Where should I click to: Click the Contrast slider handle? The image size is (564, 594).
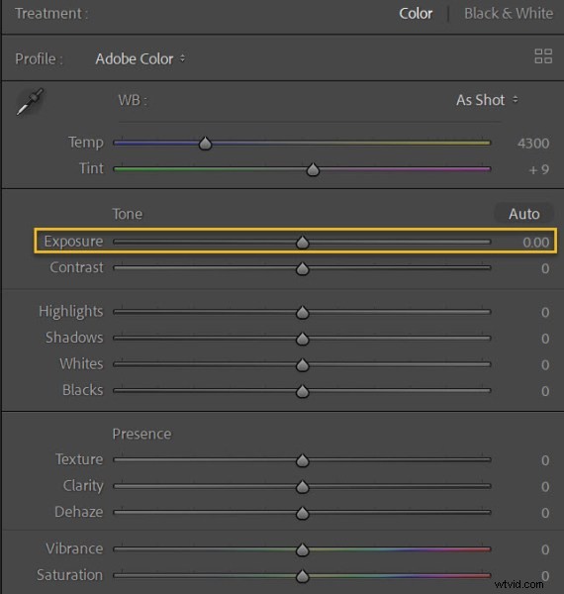[303, 268]
